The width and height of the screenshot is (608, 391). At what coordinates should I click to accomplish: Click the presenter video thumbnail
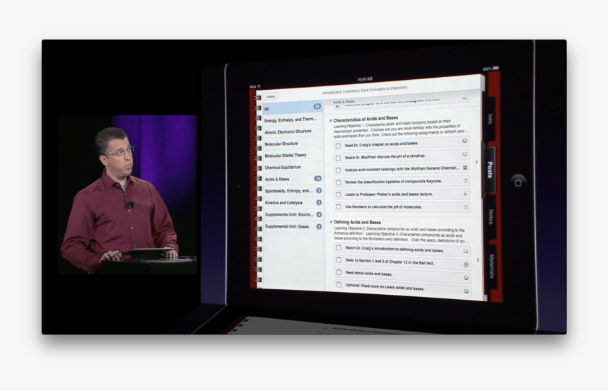127,194
